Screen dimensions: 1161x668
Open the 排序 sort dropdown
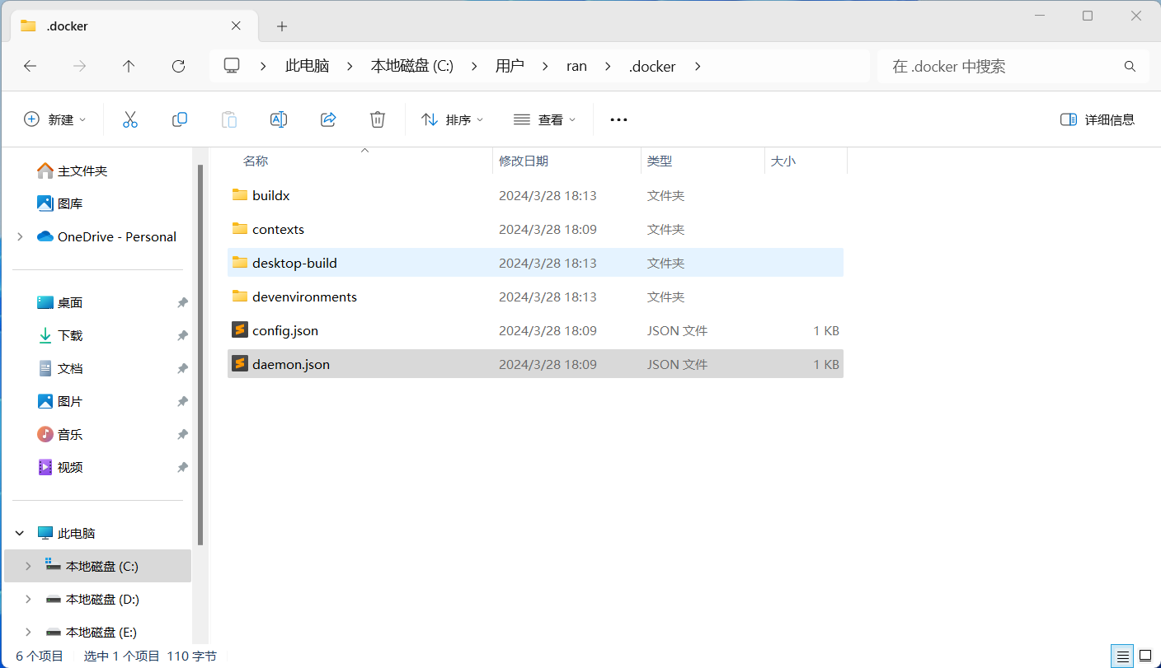click(452, 119)
